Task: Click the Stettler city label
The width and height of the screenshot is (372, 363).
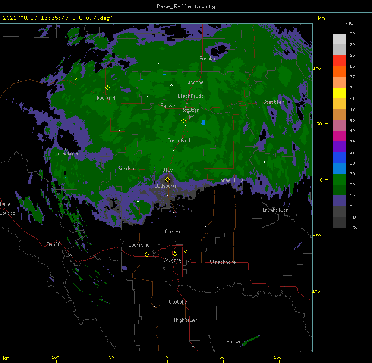Action: click(x=274, y=102)
